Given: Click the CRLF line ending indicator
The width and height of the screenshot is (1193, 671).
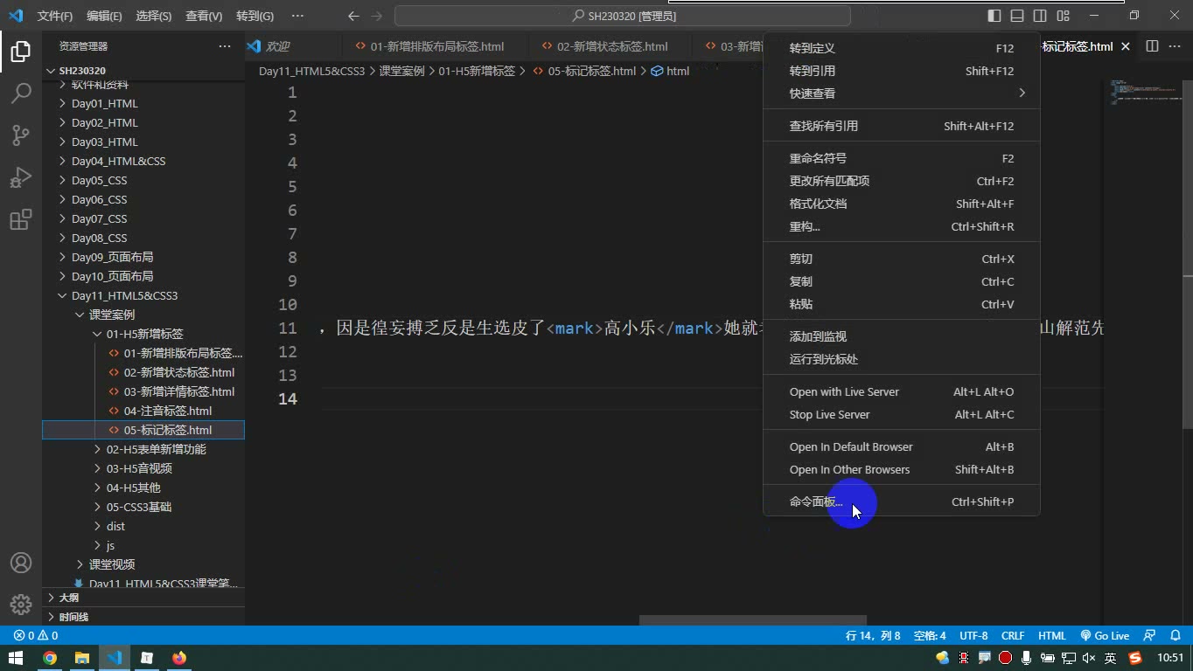Looking at the screenshot, I should (1013, 636).
